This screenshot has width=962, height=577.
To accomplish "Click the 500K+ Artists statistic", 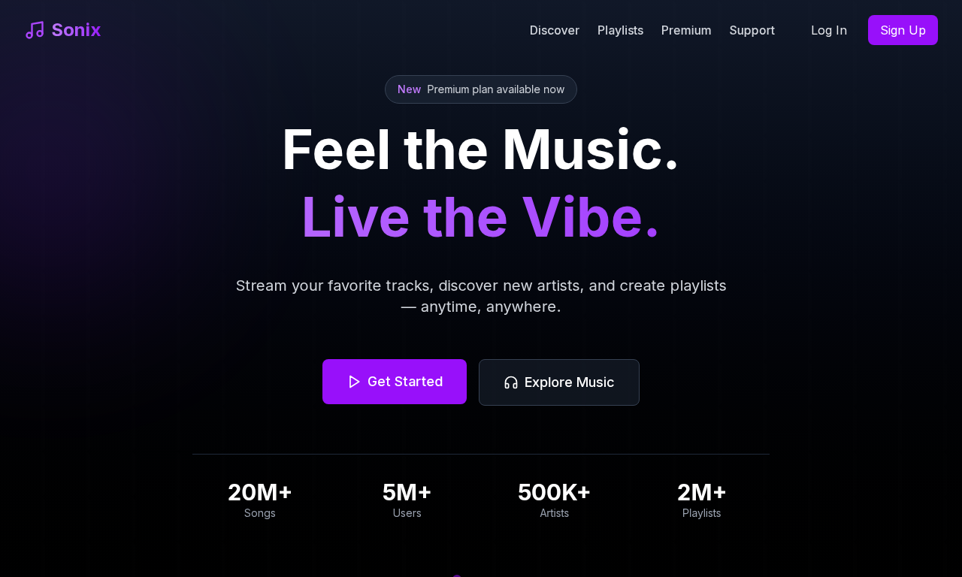I will click(x=555, y=500).
